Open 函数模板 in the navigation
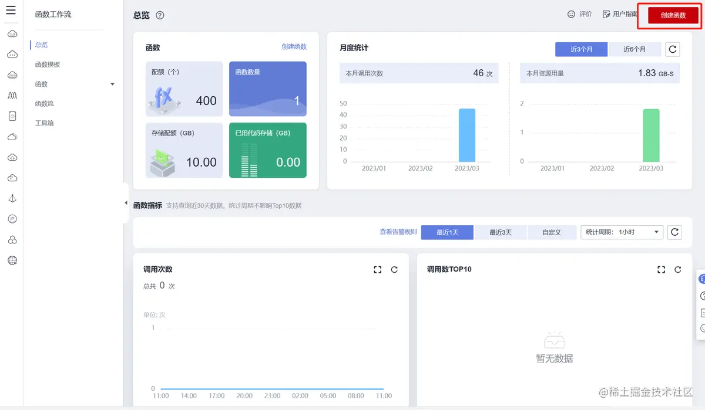705x410 pixels. [48, 65]
